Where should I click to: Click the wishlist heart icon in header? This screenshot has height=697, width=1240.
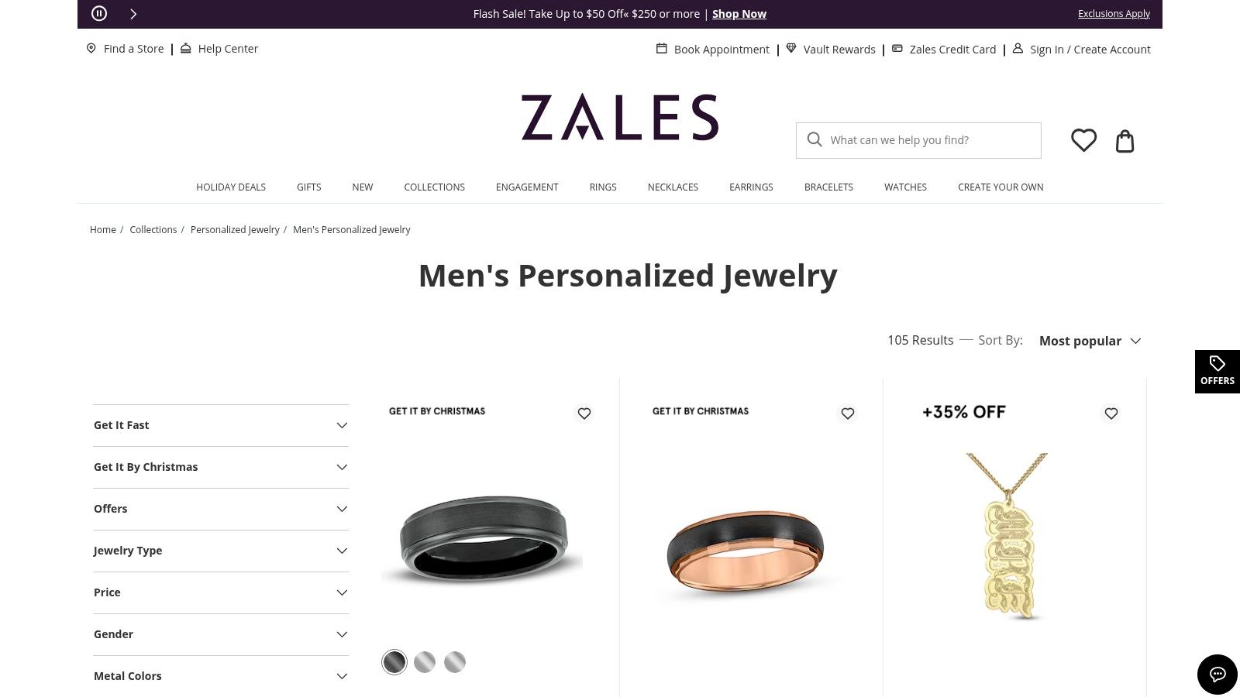[x=1083, y=140]
